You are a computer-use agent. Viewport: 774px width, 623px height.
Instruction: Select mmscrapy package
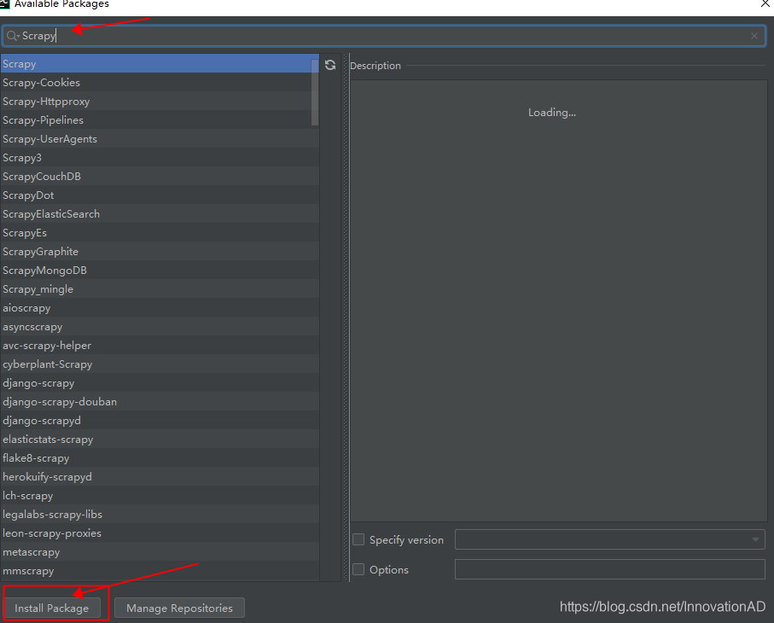[x=160, y=570]
